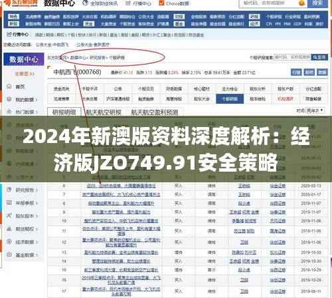Click the magnifier 查询 search button

coord(319,57)
